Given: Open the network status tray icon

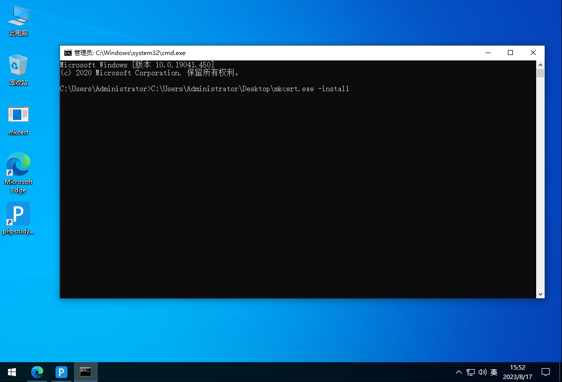Looking at the screenshot, I should tap(471, 372).
